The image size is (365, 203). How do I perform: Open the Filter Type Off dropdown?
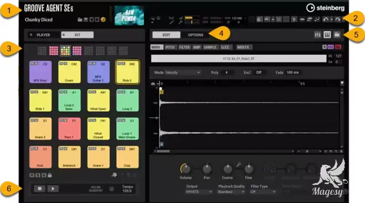click(x=263, y=192)
